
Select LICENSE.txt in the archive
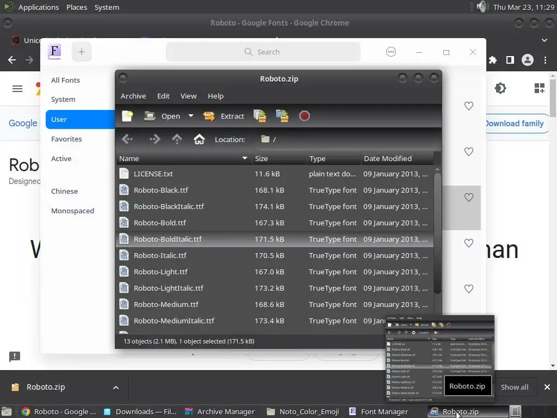click(275, 174)
